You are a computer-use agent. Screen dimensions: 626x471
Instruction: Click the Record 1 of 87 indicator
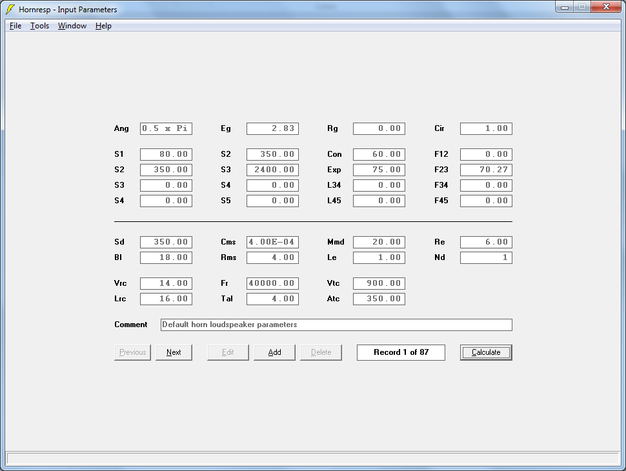(x=401, y=352)
